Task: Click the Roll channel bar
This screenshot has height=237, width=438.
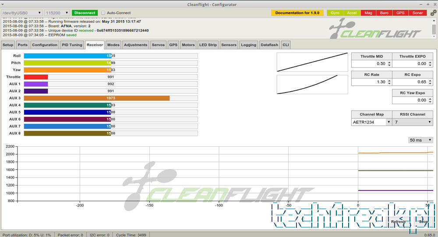Action: [111, 56]
